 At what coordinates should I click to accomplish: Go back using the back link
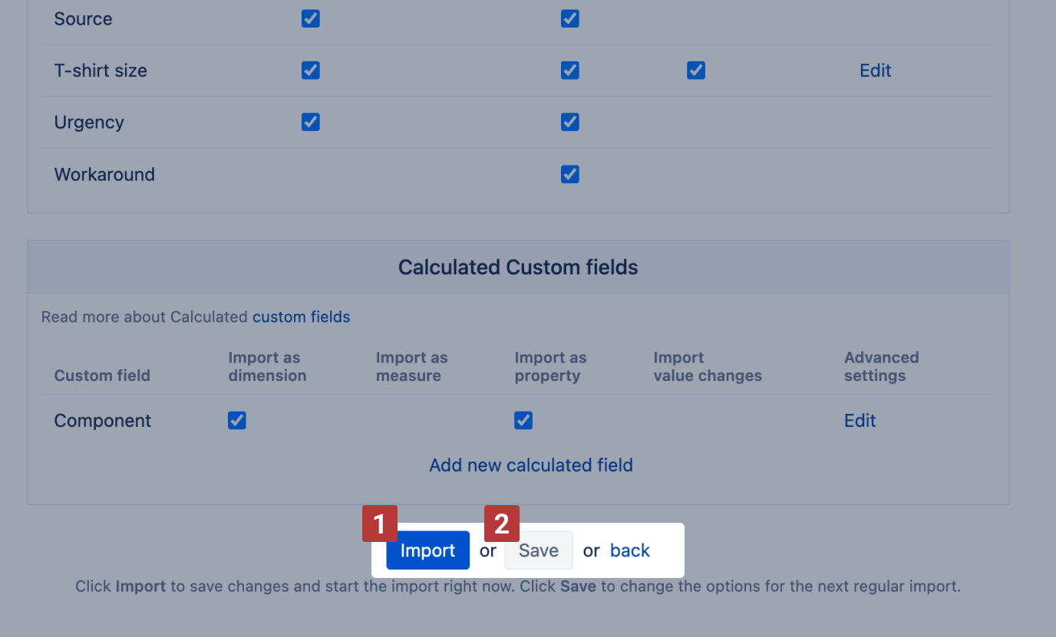pyautogui.click(x=629, y=550)
